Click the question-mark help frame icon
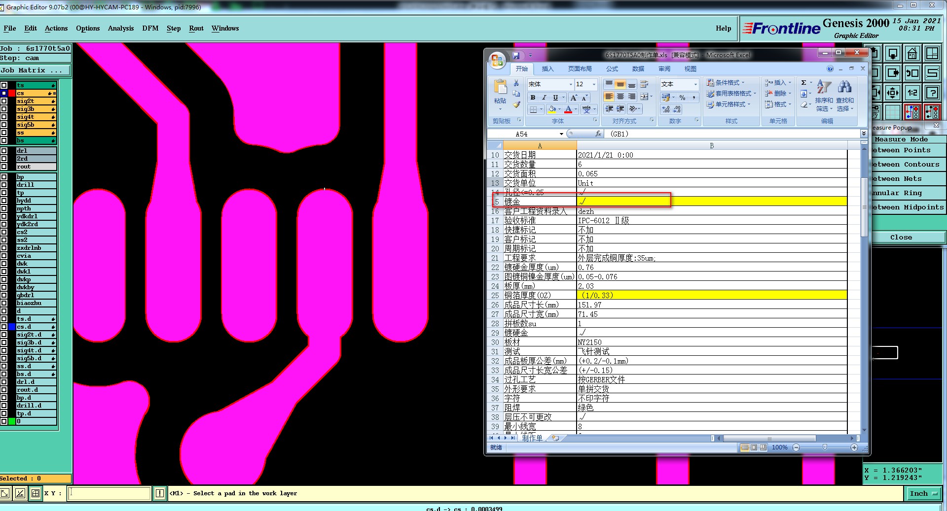 tap(932, 93)
